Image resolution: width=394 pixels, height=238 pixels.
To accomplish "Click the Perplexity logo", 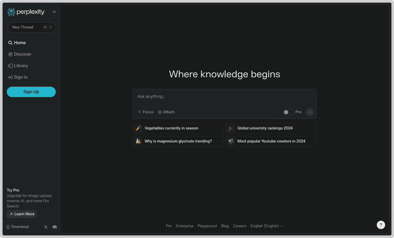I will [26, 12].
